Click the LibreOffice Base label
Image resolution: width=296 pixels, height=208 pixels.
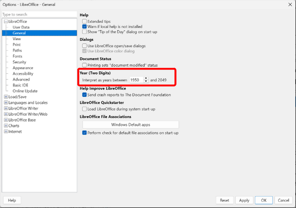22,120
